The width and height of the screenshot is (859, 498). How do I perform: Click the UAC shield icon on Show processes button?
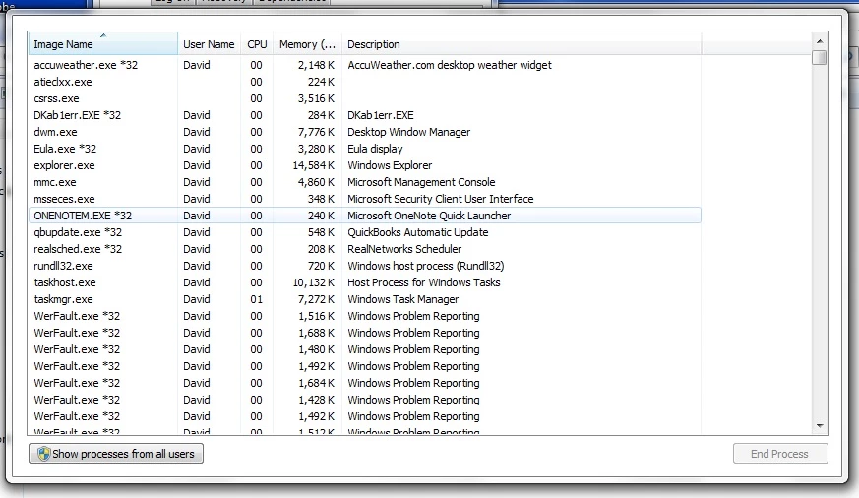coord(44,454)
